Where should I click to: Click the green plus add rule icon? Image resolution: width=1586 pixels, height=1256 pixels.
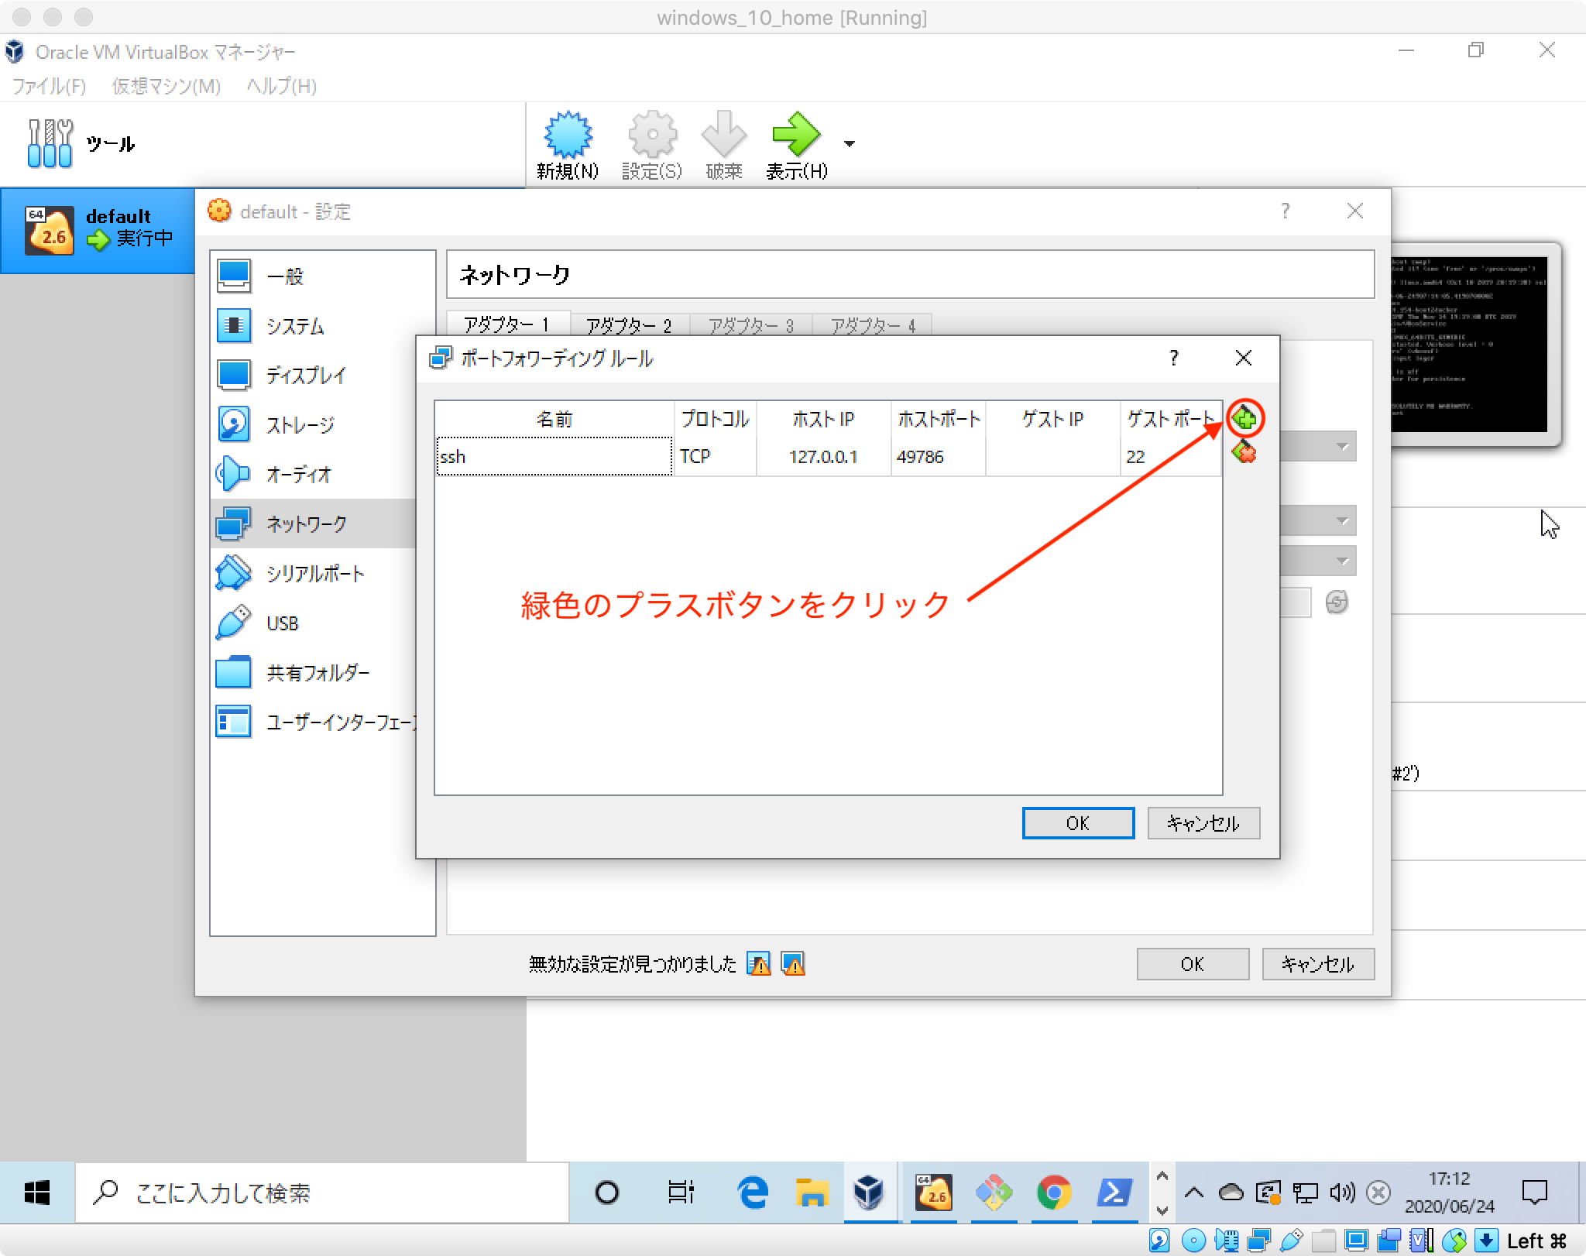pyautogui.click(x=1244, y=419)
